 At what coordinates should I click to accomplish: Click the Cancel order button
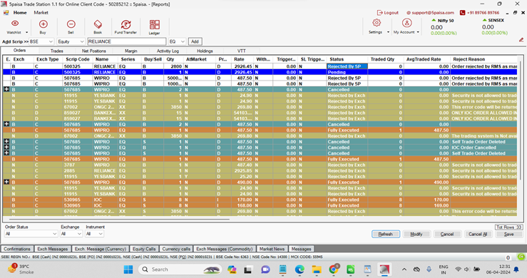(x=447, y=234)
